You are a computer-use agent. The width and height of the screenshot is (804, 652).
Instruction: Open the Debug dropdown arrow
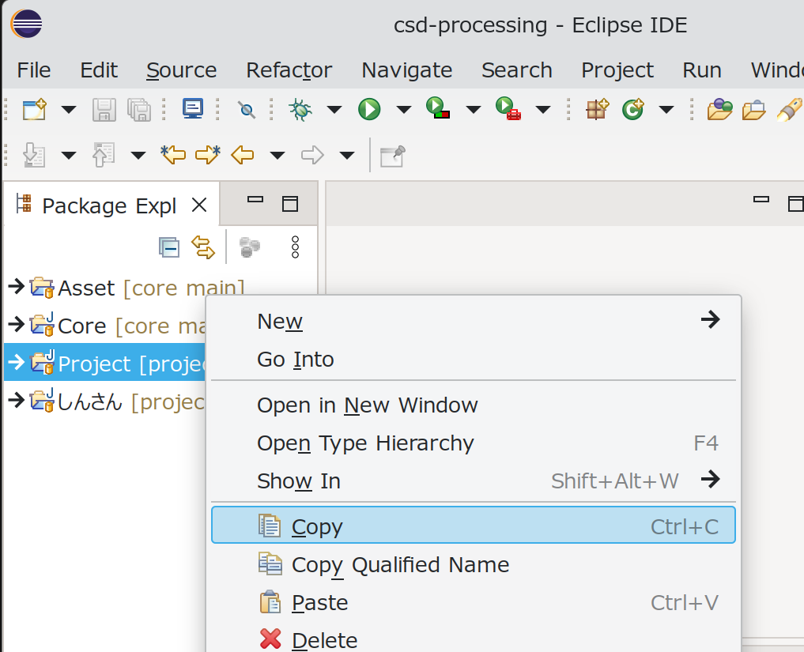(334, 109)
